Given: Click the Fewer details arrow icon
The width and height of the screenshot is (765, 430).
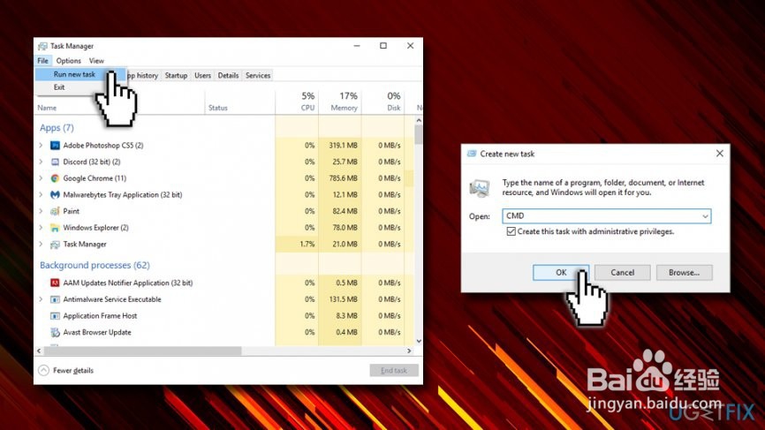Looking at the screenshot, I should 43,371.
